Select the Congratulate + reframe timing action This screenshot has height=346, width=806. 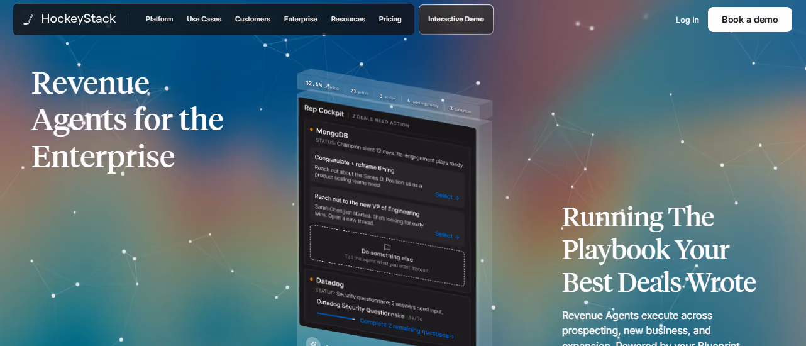point(447,196)
